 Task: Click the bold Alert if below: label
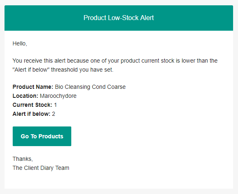tap(32, 114)
